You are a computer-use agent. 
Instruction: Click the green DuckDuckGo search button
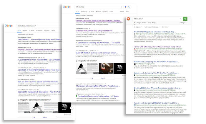point(185,19)
